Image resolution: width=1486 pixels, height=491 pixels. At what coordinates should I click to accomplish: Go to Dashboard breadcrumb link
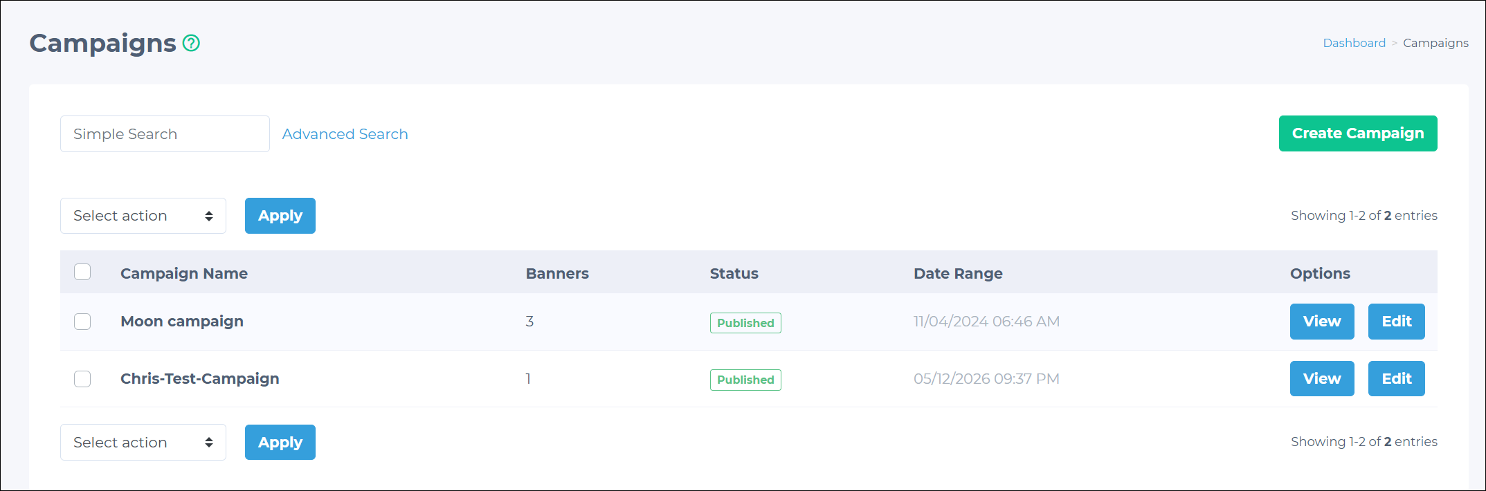[x=1354, y=43]
